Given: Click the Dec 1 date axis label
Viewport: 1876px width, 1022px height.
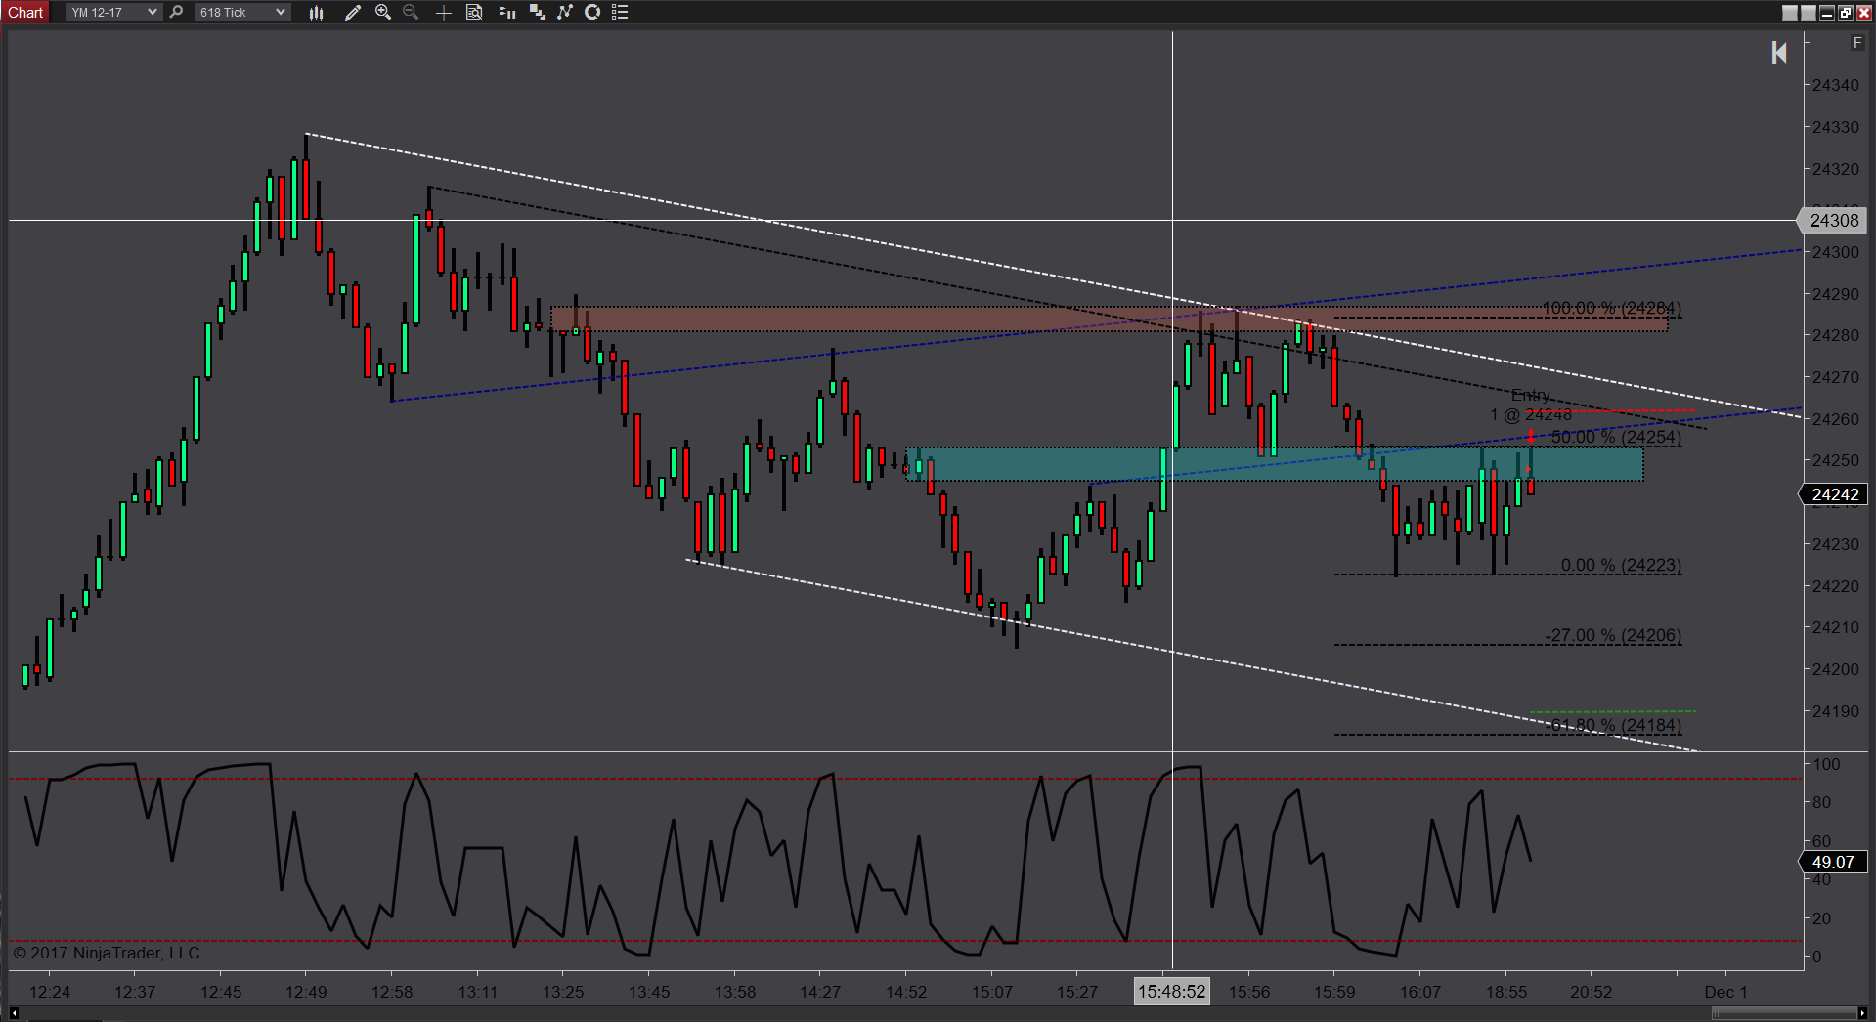Looking at the screenshot, I should click(x=1725, y=993).
